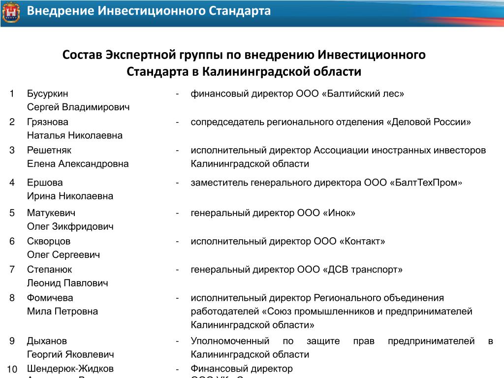Select the banner title "Внедрение Инвестиционного Стандарта"
This screenshot has width=504, height=378.
click(x=149, y=11)
